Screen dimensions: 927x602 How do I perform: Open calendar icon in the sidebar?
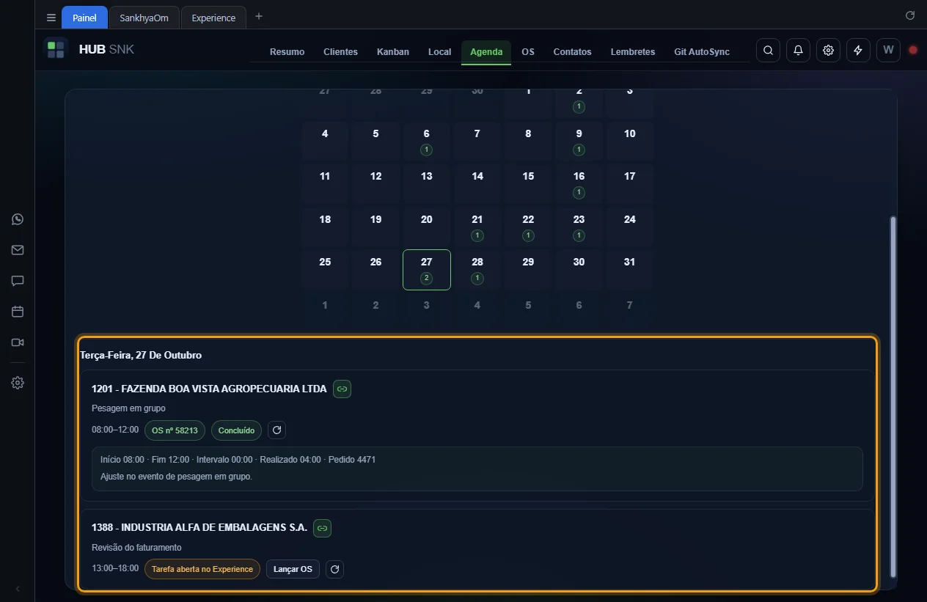[x=18, y=312]
